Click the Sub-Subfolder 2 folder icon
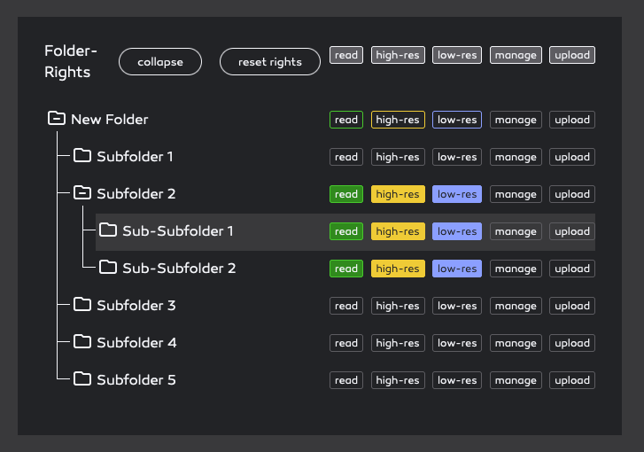 (108, 267)
